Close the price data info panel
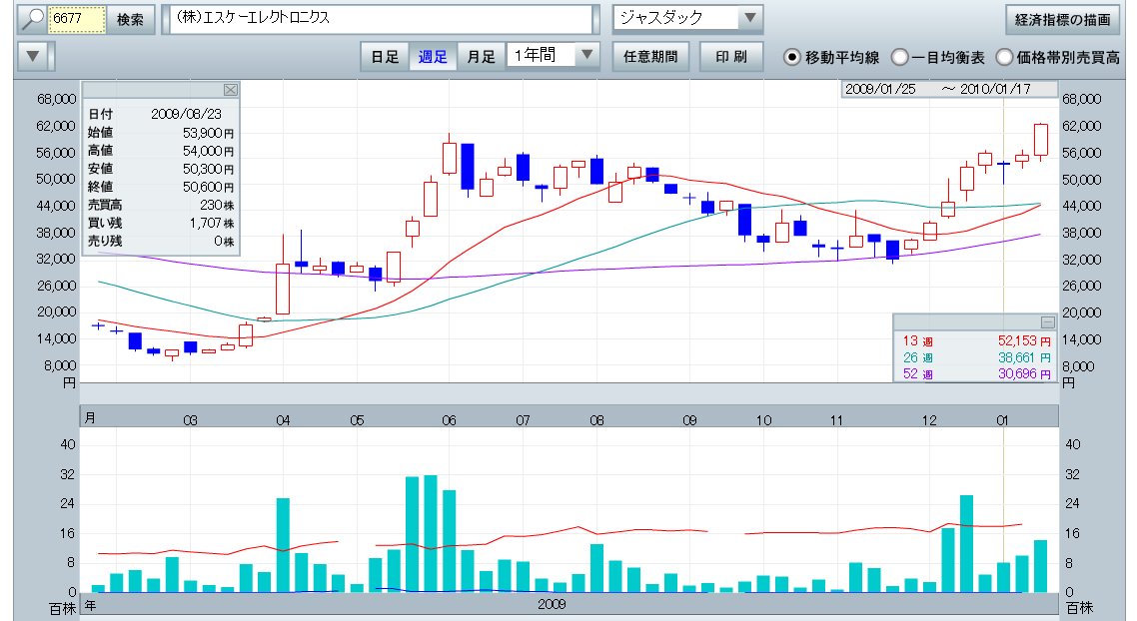 coord(231,90)
